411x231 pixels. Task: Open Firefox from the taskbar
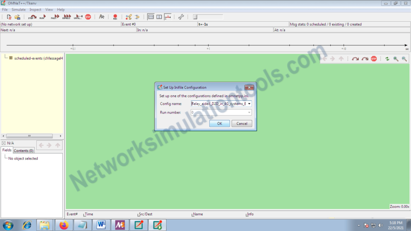tap(63, 225)
